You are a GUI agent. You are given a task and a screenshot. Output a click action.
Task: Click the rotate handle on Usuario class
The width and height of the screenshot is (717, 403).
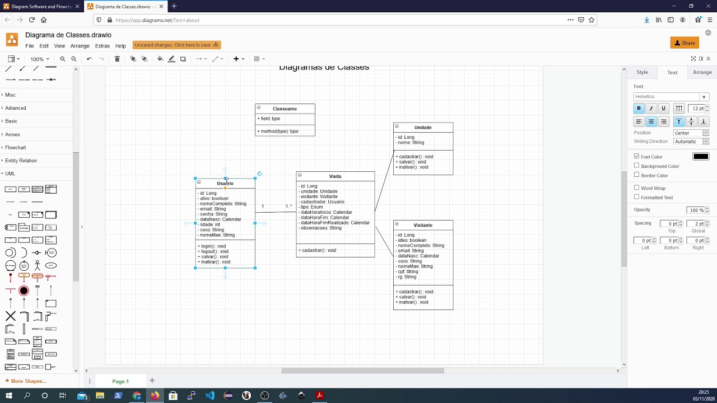(259, 174)
